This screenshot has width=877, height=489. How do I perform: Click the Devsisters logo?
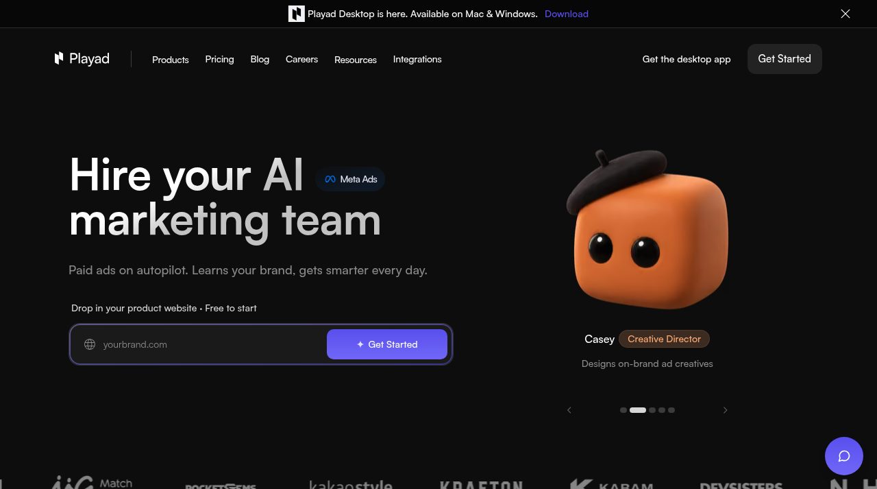pyautogui.click(x=741, y=486)
